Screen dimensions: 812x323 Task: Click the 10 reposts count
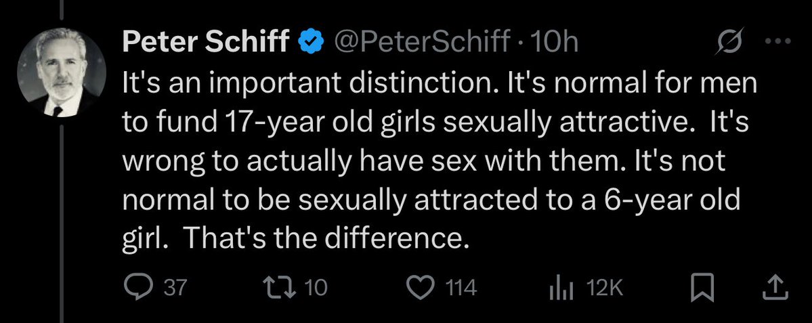click(x=316, y=288)
